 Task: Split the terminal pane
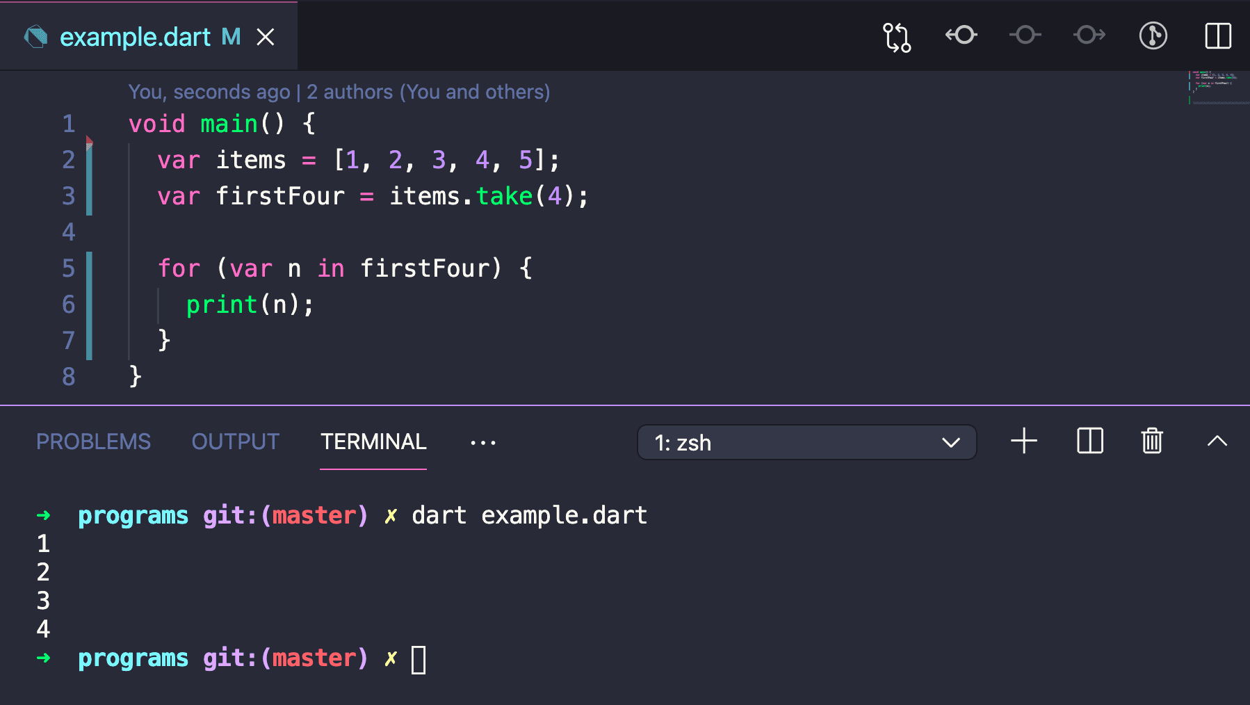[x=1089, y=441]
